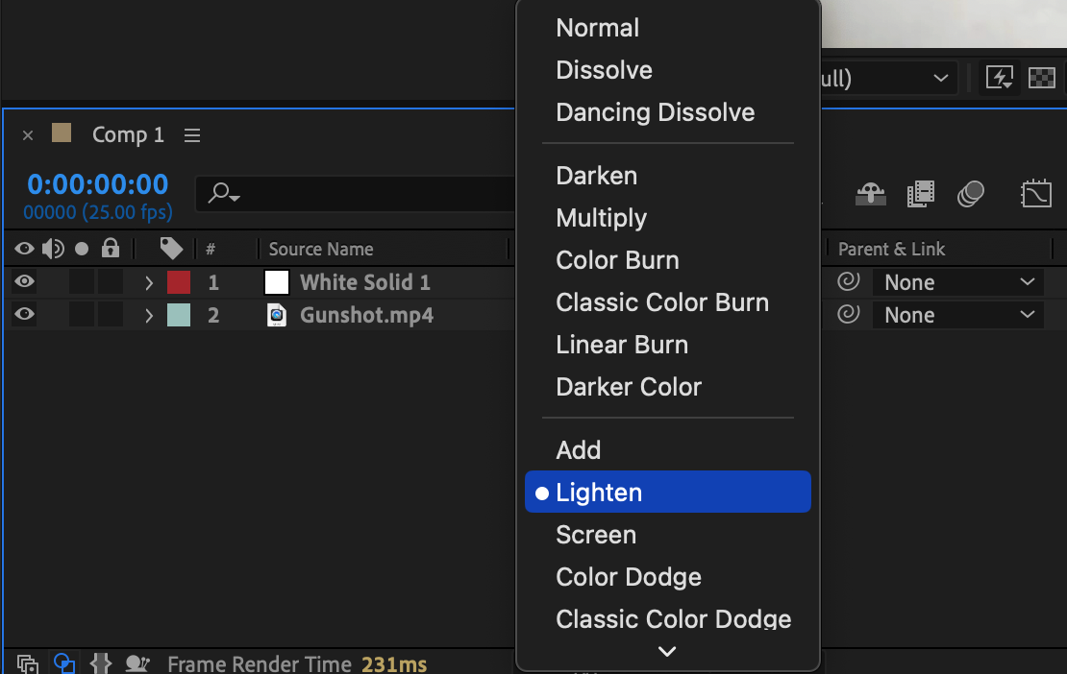Screen dimensions: 1067x674
Task: Click the 00000 (25.00 fps) frame readout
Action: click(x=98, y=212)
